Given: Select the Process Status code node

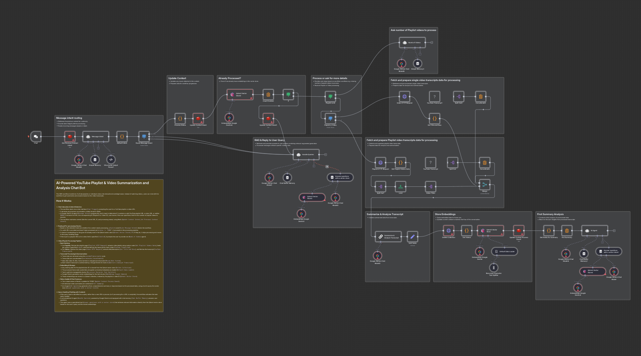Looking at the screenshot, I should coord(180,118).
